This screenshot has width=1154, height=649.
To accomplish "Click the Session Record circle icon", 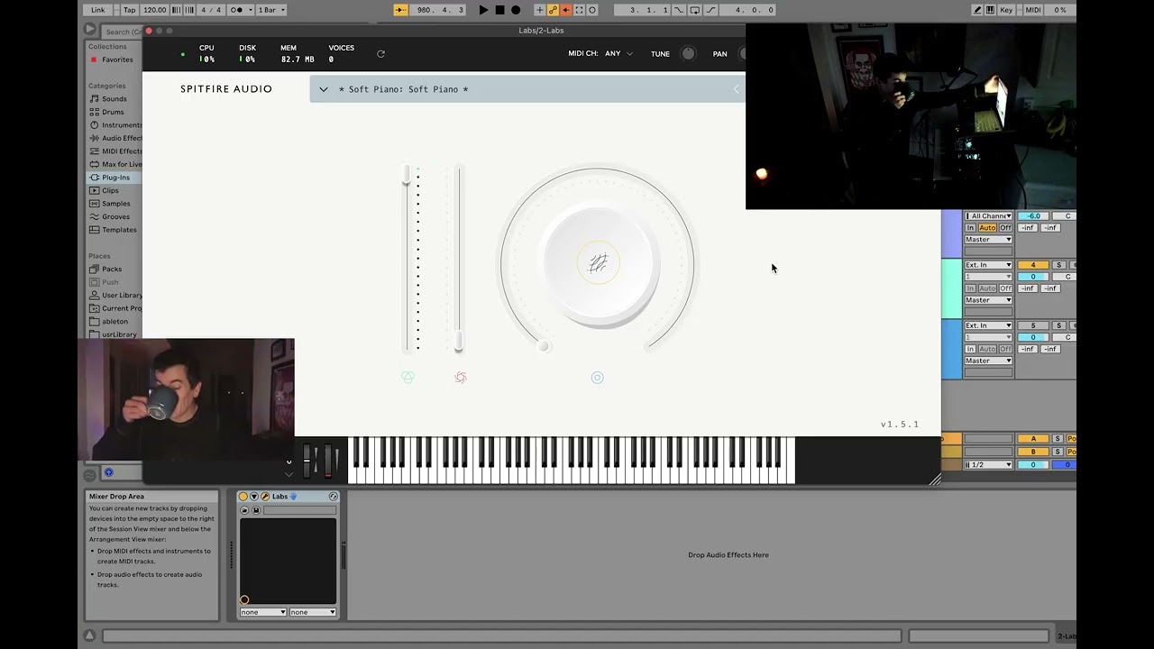I will 592,10.
